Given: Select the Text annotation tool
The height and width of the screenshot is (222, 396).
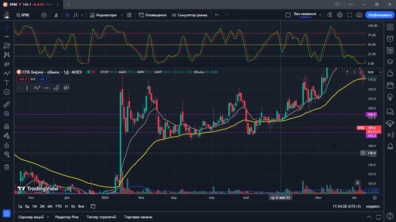Looking at the screenshot, I should tap(7, 83).
